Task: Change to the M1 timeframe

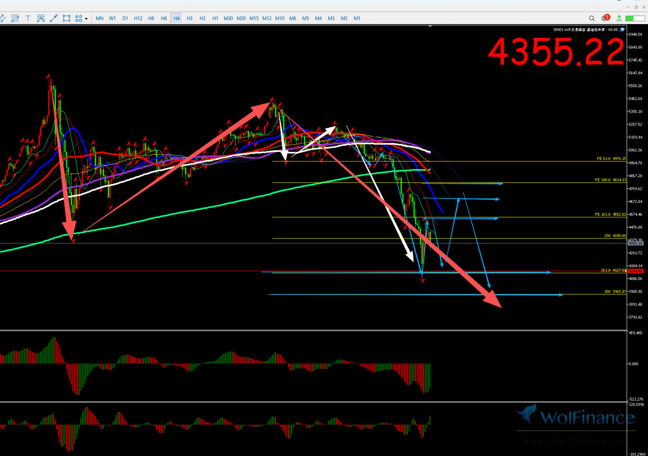Action: (x=357, y=18)
